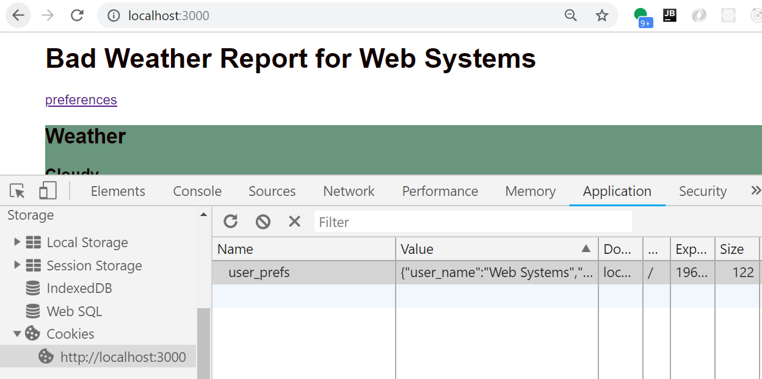Switch to the Console tab

coord(197,191)
